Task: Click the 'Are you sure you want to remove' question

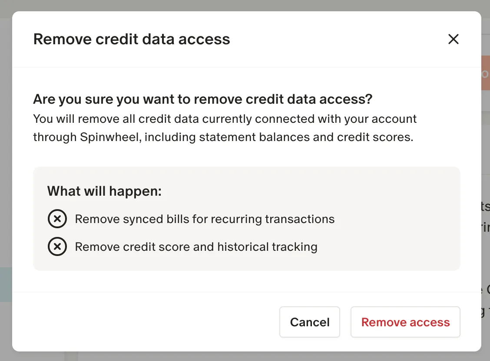Action: click(203, 99)
